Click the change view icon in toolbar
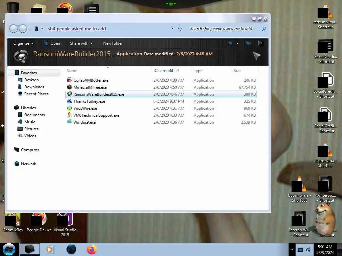 [230, 43]
